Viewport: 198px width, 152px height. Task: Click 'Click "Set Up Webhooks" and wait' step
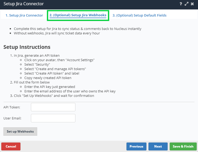coord(54,96)
